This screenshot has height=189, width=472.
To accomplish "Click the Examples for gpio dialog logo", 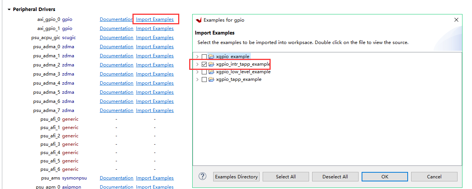I will click(x=198, y=20).
